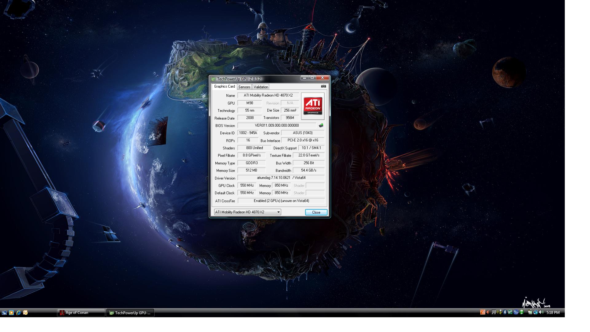Click the Technology value 55 nm
Image resolution: width=590 pixels, height=332 pixels.
click(250, 110)
